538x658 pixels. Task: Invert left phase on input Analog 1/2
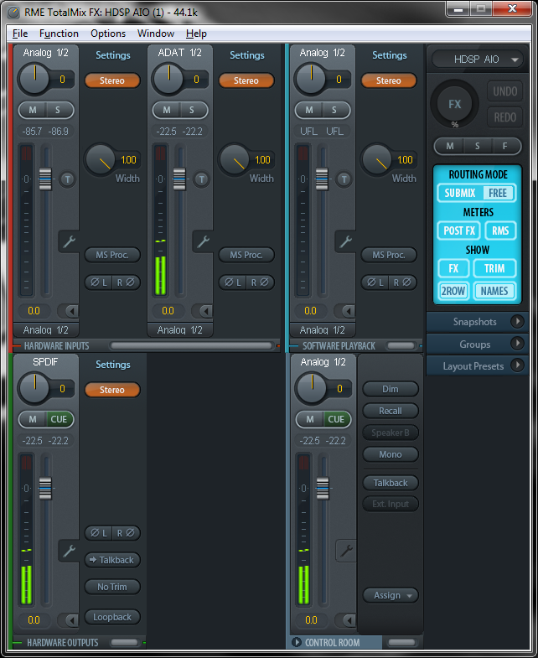point(99,282)
